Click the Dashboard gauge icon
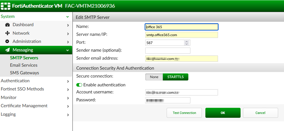Viewport: 284px width, 131px height. [x=8, y=25]
